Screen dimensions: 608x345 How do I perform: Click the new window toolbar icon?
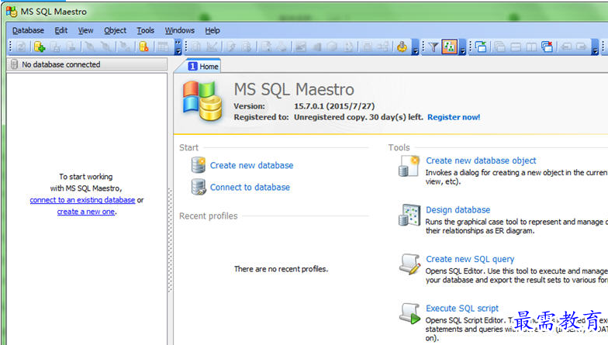[x=481, y=47]
